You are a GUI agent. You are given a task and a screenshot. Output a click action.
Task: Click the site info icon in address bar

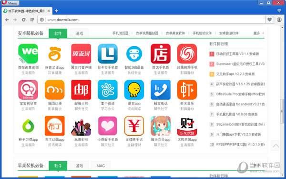42,20
